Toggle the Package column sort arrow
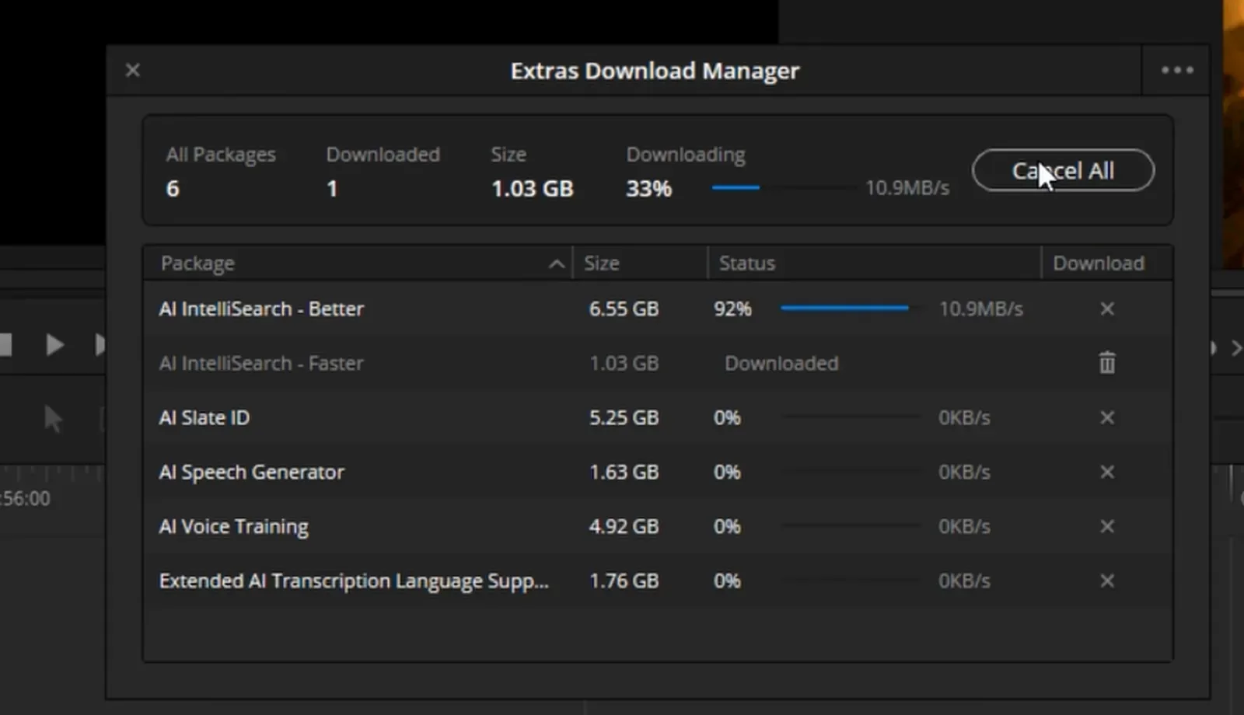The image size is (1244, 715). (x=557, y=264)
